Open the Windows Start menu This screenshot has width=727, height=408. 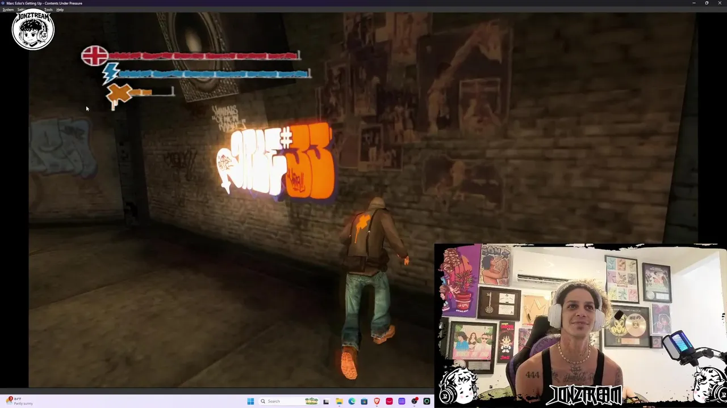coord(250,401)
